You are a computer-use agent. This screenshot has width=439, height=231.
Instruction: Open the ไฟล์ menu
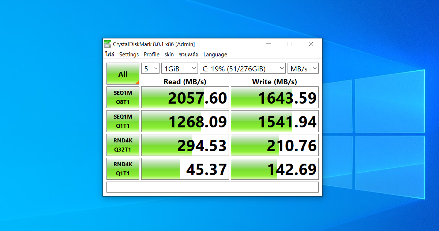point(110,55)
